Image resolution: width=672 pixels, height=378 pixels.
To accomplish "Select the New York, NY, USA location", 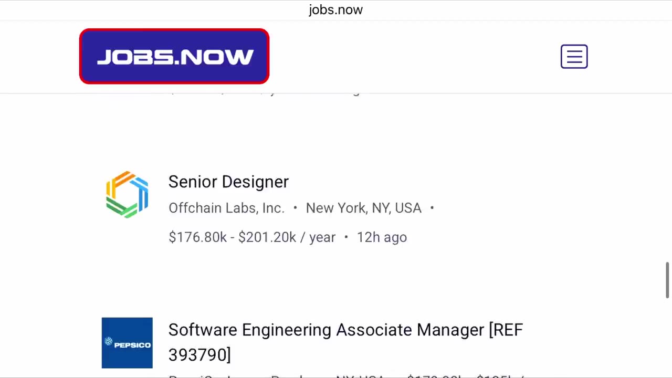I will coord(363,208).
